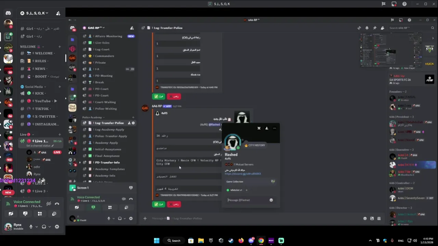438x246 pixels.
Task: Toggle microphone in the shared-screen user panel
Action: [x=109, y=219]
